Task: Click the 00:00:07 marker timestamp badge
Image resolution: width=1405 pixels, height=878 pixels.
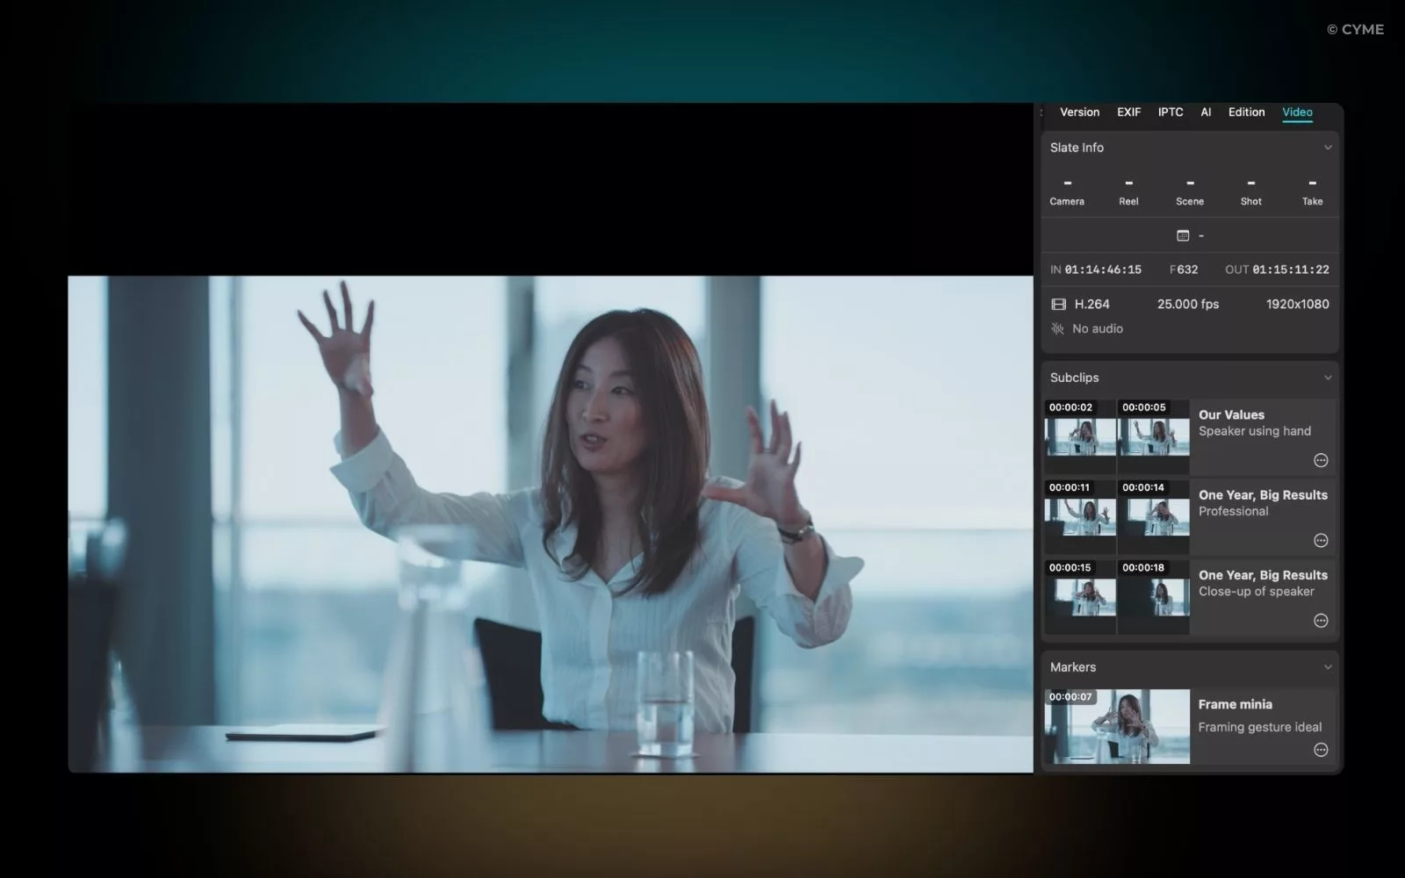Action: click(1070, 696)
